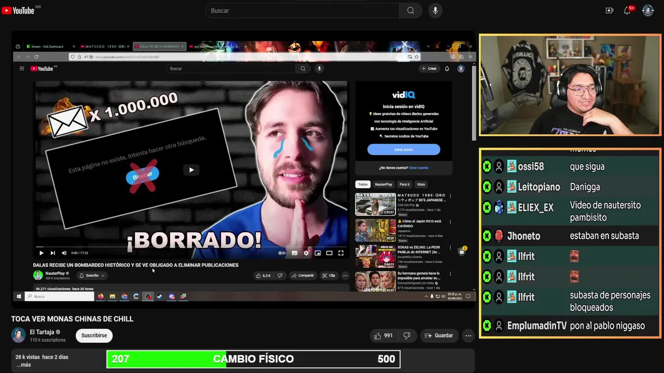Click the outer search magnifier button
664x373 pixels.
pos(411,10)
